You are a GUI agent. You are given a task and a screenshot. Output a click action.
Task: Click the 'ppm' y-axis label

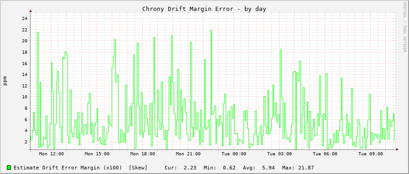[5, 81]
